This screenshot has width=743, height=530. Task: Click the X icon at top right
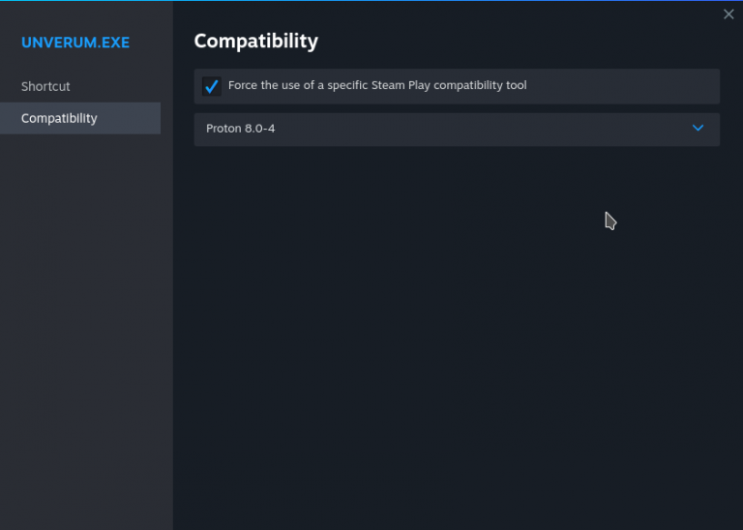[x=728, y=15]
